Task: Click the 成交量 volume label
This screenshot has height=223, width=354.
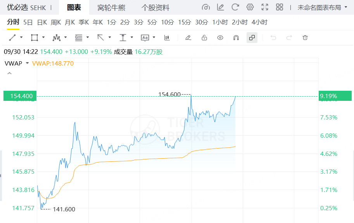Action: [123, 52]
